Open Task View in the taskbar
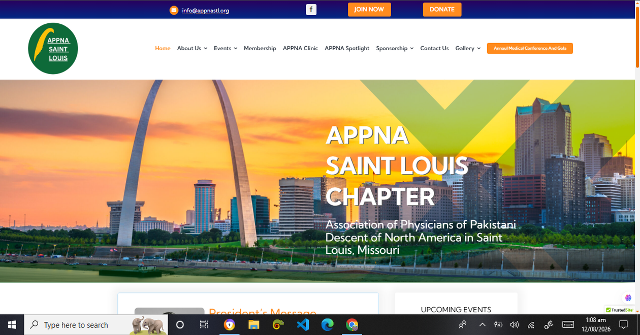This screenshot has width=640, height=335. (x=204, y=325)
